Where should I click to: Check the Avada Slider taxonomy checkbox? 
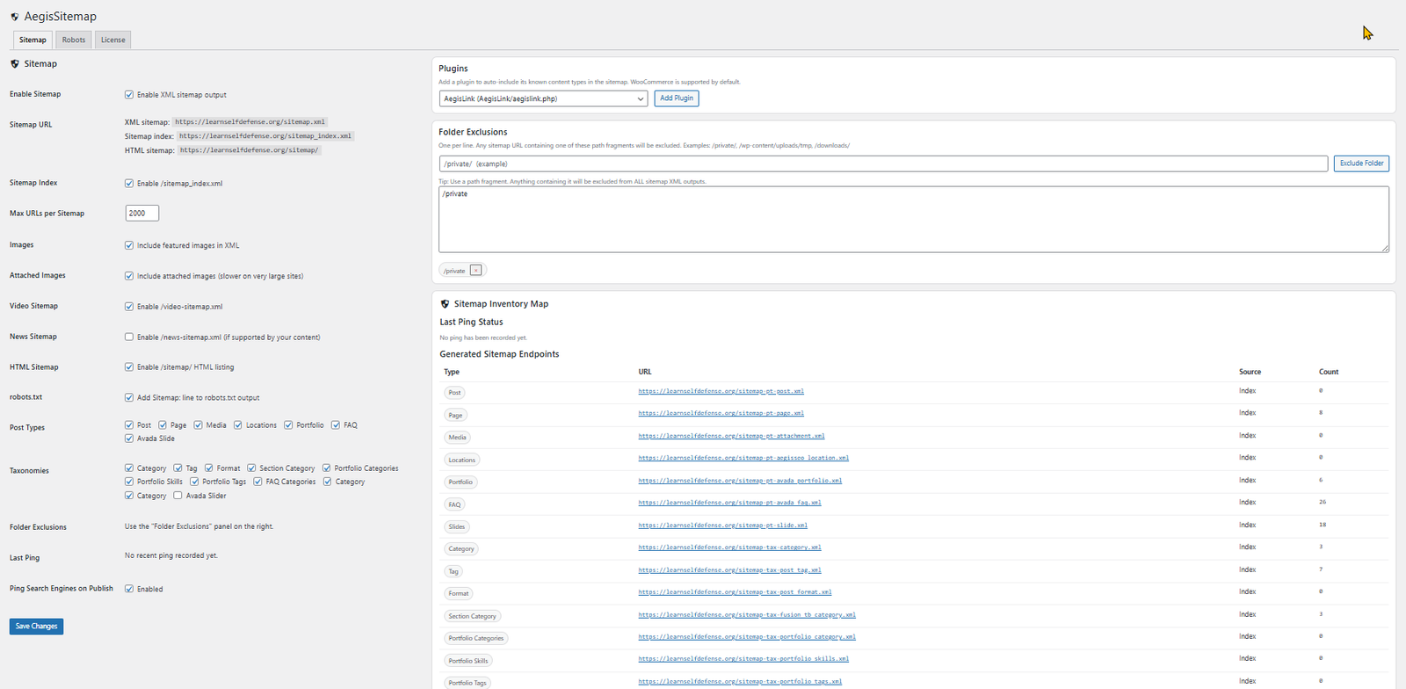(x=178, y=496)
